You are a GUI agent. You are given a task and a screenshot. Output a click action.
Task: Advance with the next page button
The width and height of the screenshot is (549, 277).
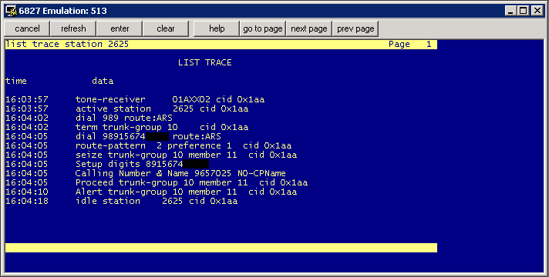(x=308, y=28)
